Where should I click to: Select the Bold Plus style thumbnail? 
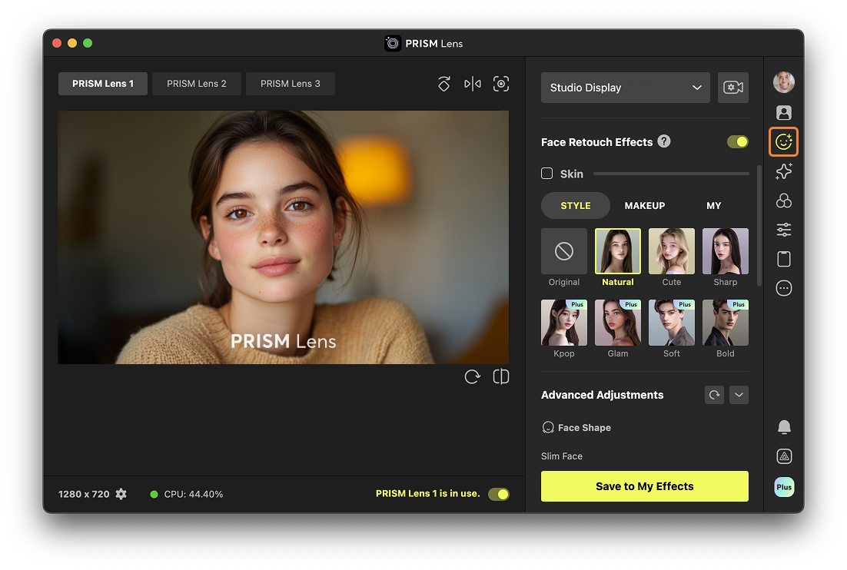point(726,323)
